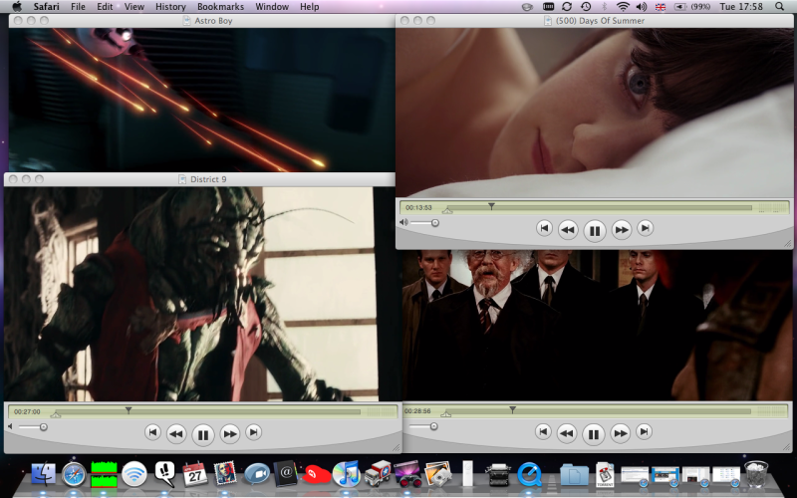The width and height of the screenshot is (797, 498).
Task: Open Address Book from the Dock
Action: pyautogui.click(x=286, y=474)
